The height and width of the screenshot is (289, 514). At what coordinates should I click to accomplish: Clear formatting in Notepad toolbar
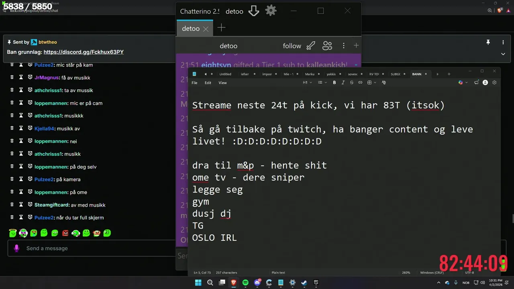(x=383, y=83)
